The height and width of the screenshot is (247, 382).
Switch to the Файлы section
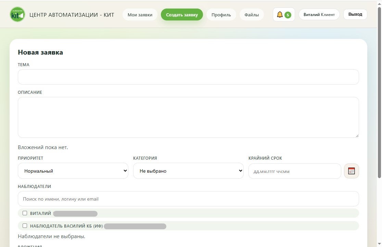coord(252,15)
